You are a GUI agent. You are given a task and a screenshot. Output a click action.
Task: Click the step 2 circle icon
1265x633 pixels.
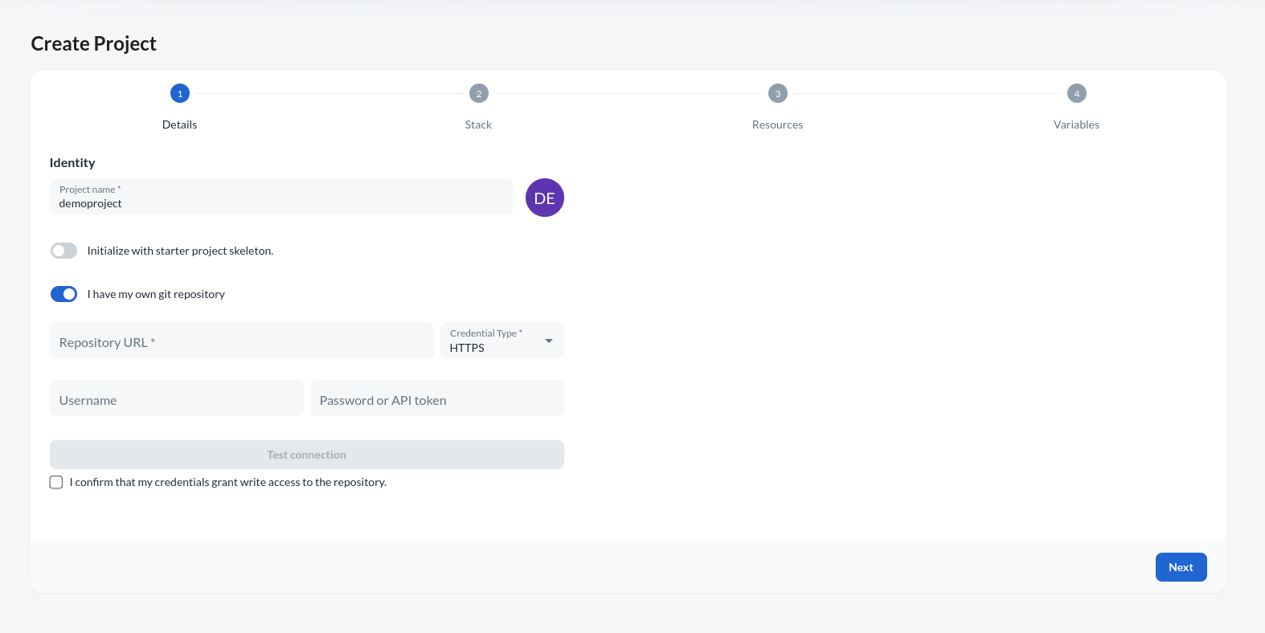tap(478, 94)
